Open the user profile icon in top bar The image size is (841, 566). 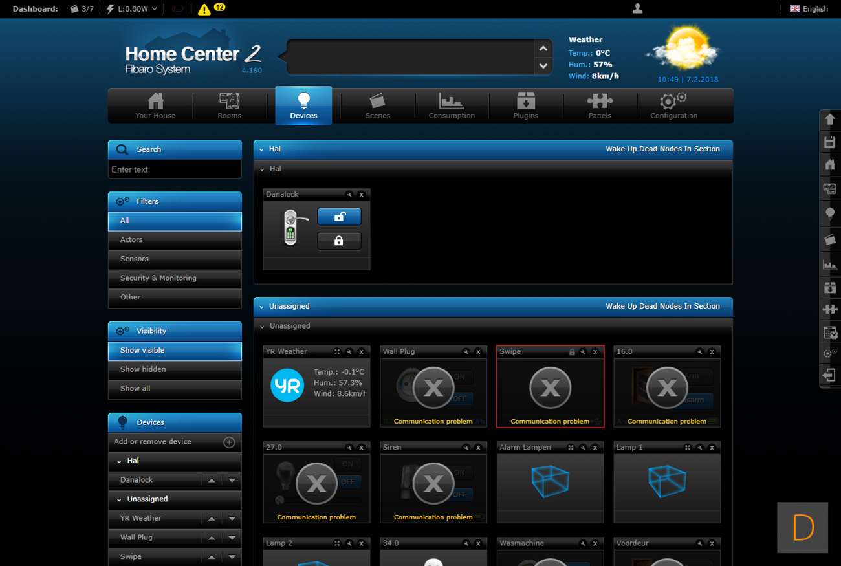(638, 8)
